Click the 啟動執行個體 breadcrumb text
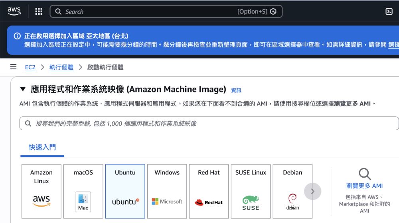Viewport: 399px width, 223px height. (x=105, y=67)
